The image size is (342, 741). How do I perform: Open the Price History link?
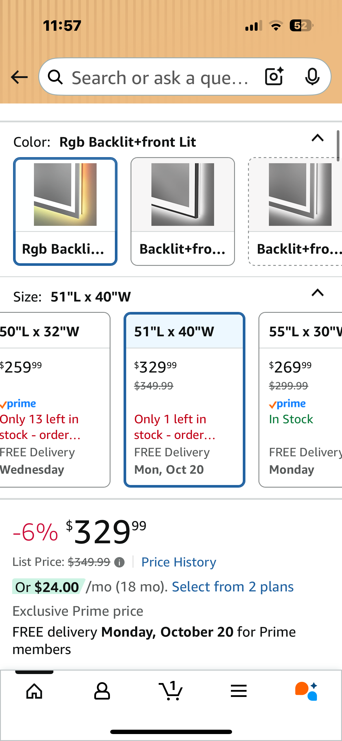[x=179, y=562]
